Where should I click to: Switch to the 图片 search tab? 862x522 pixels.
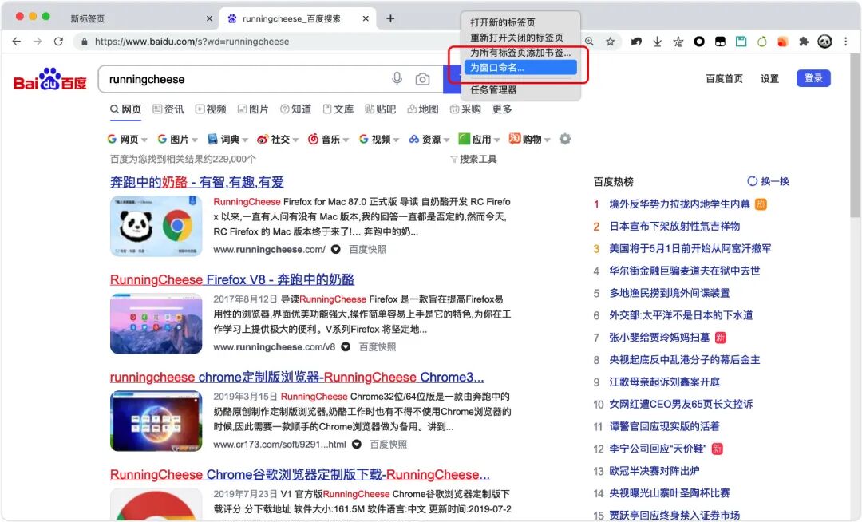[x=253, y=109]
